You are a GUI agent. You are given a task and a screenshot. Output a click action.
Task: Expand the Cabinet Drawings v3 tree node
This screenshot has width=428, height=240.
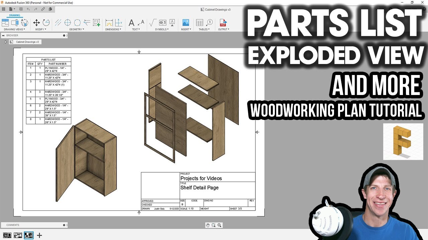tap(6, 42)
